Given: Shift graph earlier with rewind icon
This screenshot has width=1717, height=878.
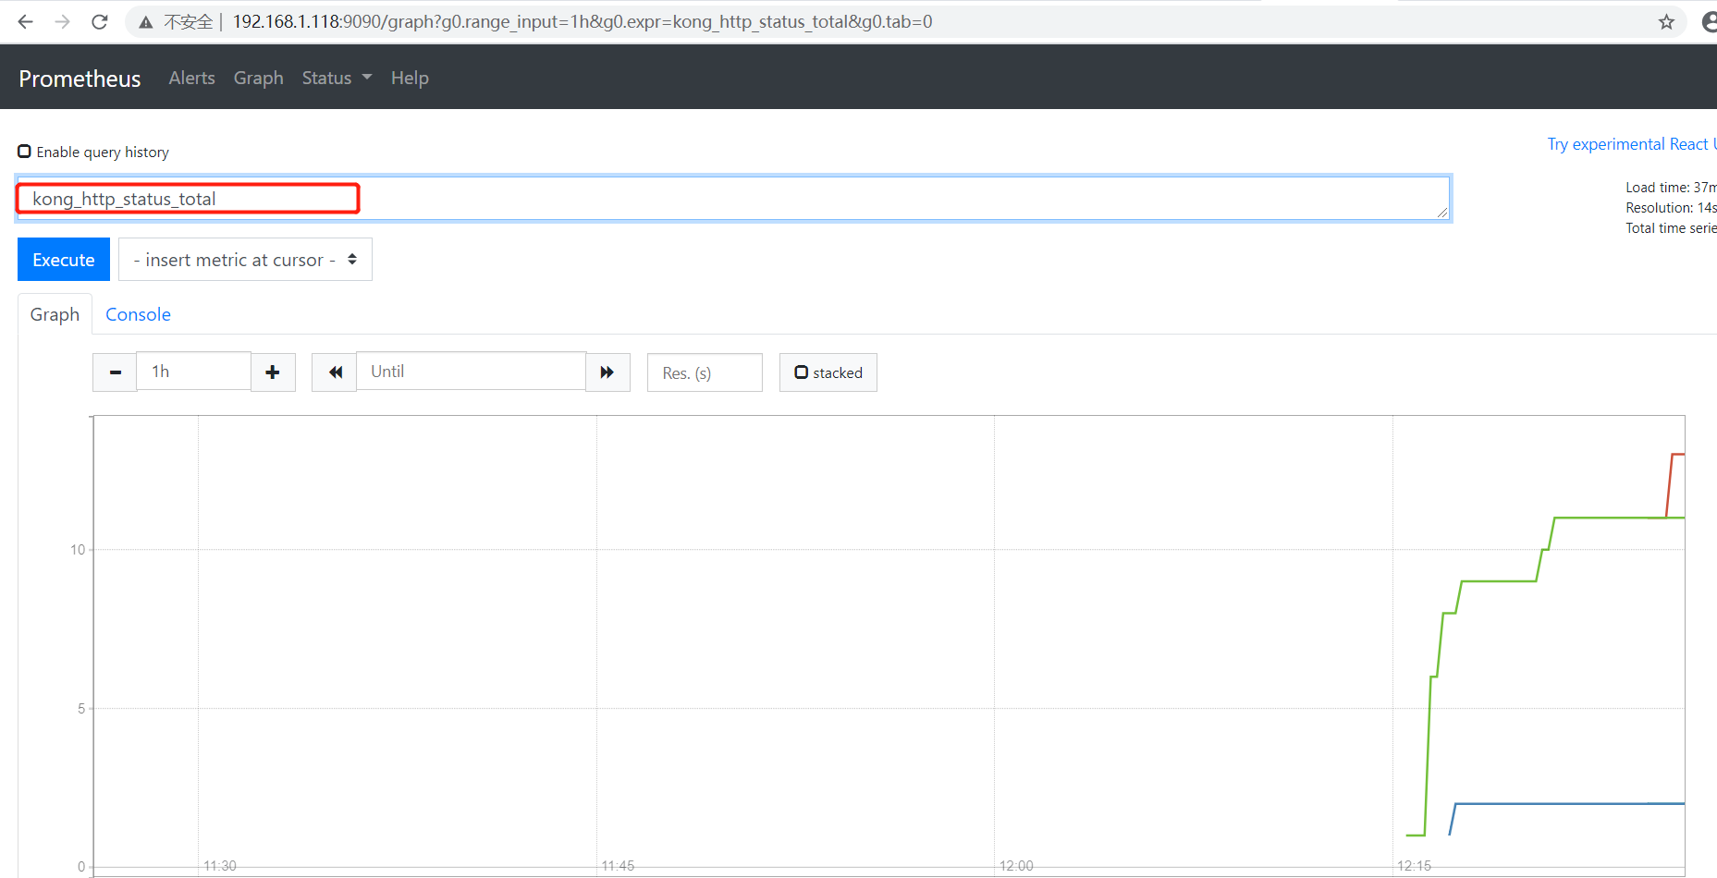Looking at the screenshot, I should tap(333, 372).
